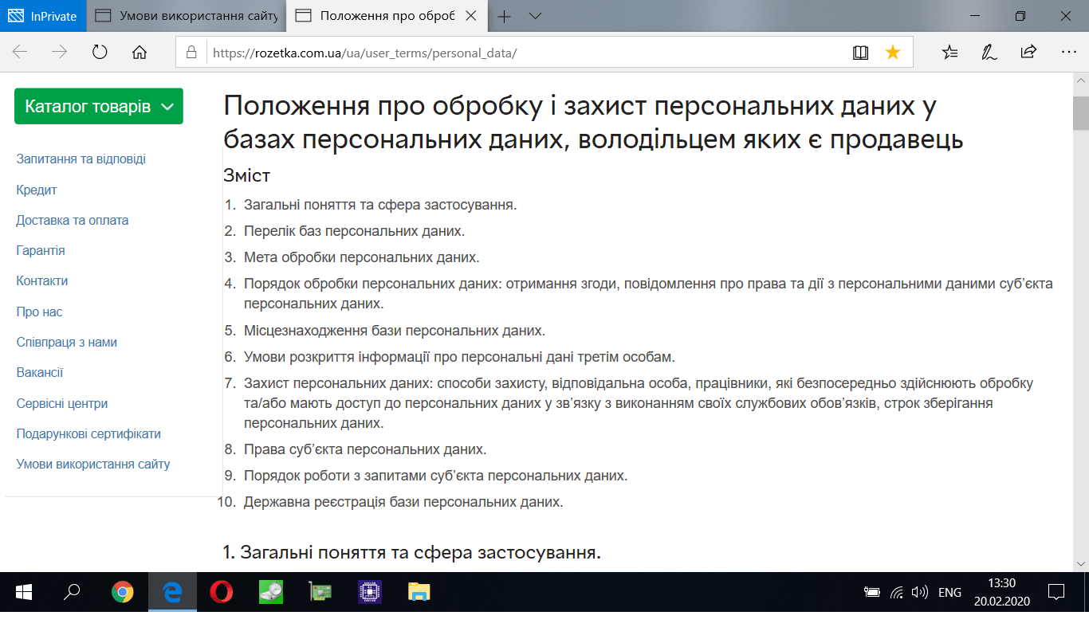
Task: Expand the Каталог товарів dropdown
Action: click(x=99, y=106)
